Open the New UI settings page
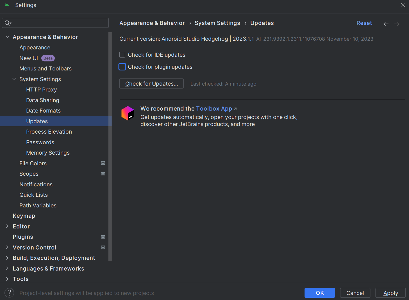Viewport: 409px width, 300px height. click(x=29, y=58)
